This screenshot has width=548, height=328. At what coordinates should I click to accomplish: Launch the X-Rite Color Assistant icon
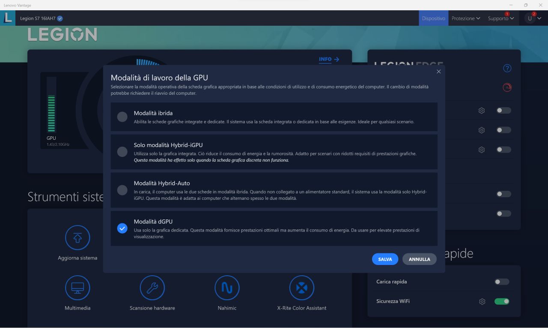pos(302,288)
